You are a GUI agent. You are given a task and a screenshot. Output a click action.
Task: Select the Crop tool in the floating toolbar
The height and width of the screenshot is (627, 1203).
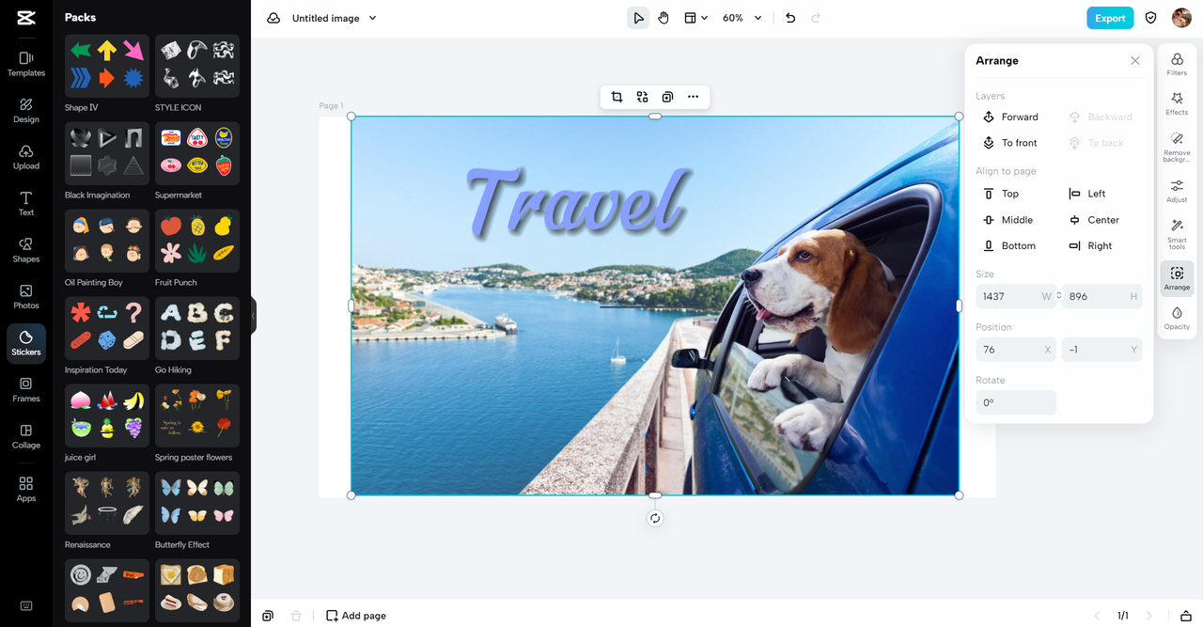click(x=617, y=96)
